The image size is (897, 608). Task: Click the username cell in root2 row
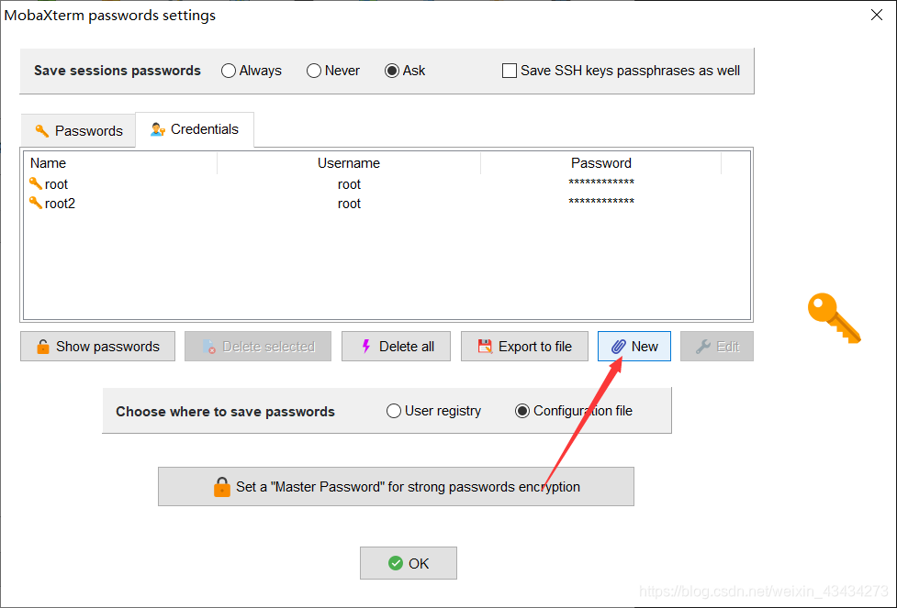349,204
